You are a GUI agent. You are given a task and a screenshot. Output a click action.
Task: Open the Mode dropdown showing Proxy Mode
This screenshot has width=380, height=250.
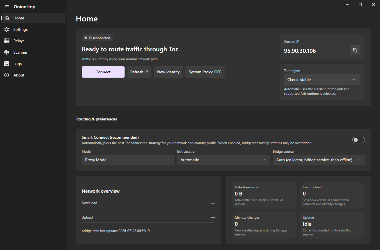coord(127,160)
